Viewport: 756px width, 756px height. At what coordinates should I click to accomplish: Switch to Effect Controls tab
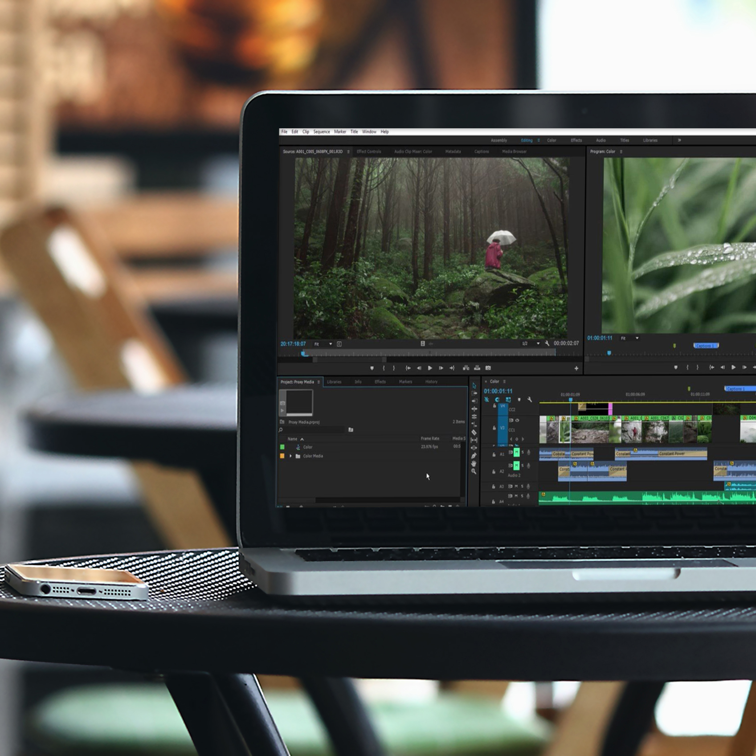[x=369, y=151]
